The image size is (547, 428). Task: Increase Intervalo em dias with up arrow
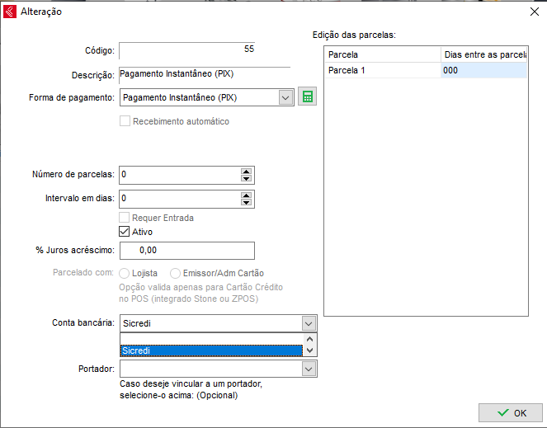point(246,195)
